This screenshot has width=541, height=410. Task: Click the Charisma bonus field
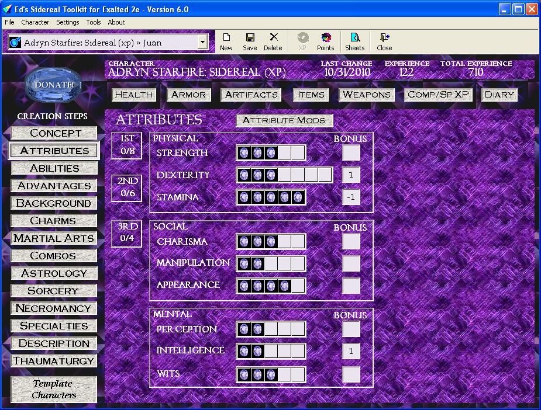(351, 242)
